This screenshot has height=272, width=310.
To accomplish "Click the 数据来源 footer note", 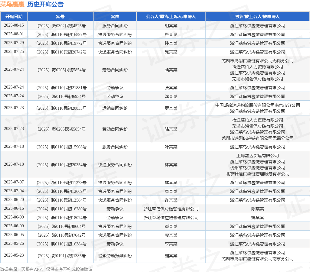I will (46, 269).
